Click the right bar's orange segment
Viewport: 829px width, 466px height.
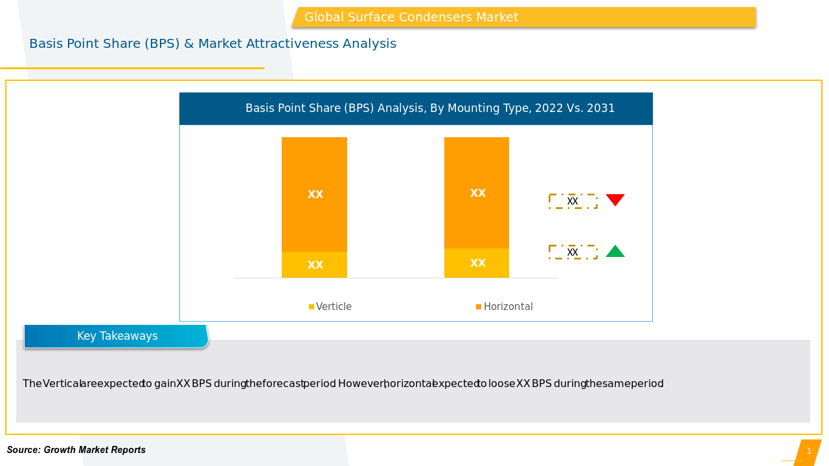[x=477, y=193]
